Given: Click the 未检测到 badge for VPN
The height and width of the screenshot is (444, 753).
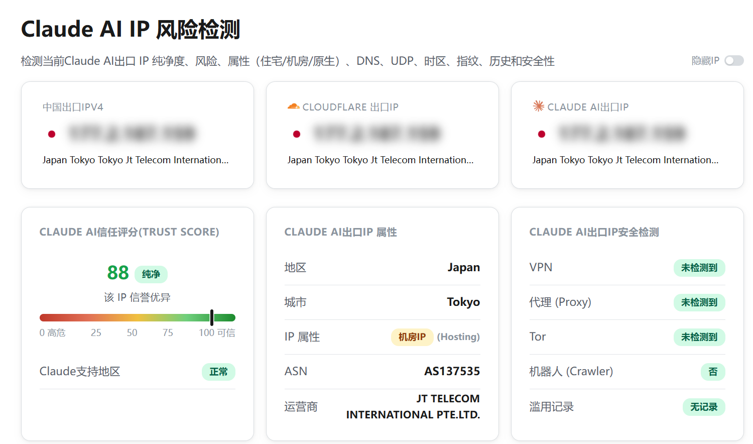Looking at the screenshot, I should tap(699, 268).
